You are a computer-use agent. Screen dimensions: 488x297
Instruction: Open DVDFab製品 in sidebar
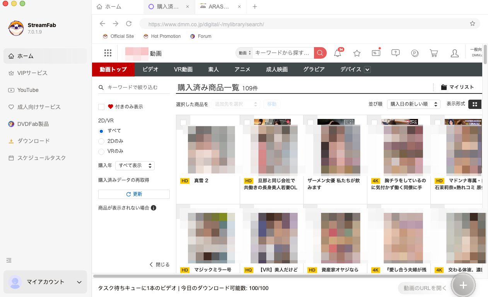click(x=45, y=124)
